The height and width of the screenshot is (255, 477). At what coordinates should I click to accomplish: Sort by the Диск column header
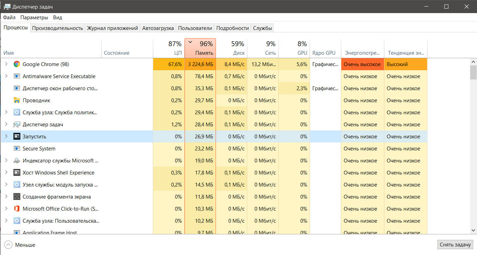[x=232, y=48]
